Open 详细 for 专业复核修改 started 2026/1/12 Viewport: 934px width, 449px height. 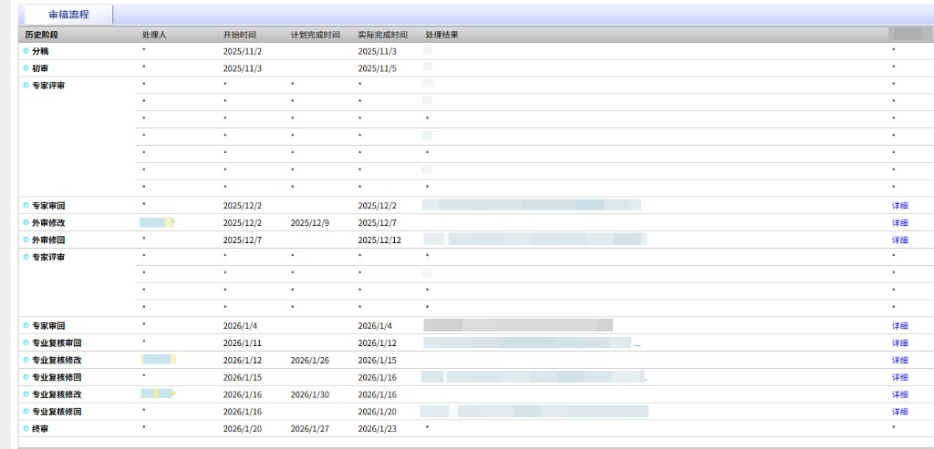click(x=899, y=360)
